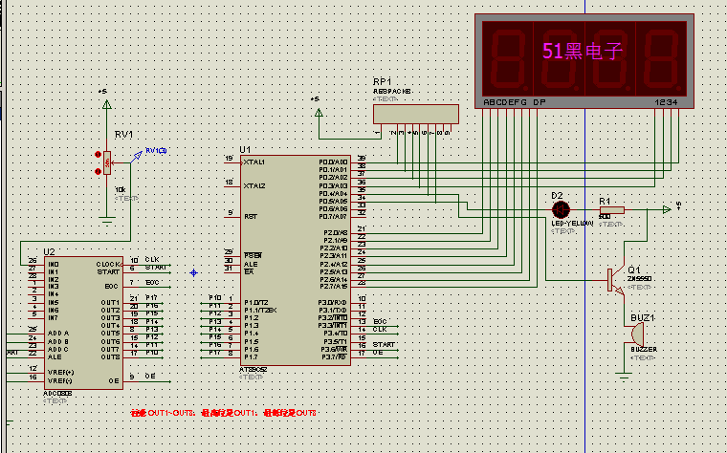Viewport: 727px width, 453px height.
Task: Click the 'AT89C52' part label
Action: pyautogui.click(x=253, y=370)
